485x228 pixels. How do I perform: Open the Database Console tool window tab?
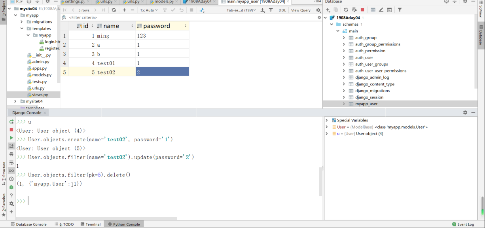[29, 224]
